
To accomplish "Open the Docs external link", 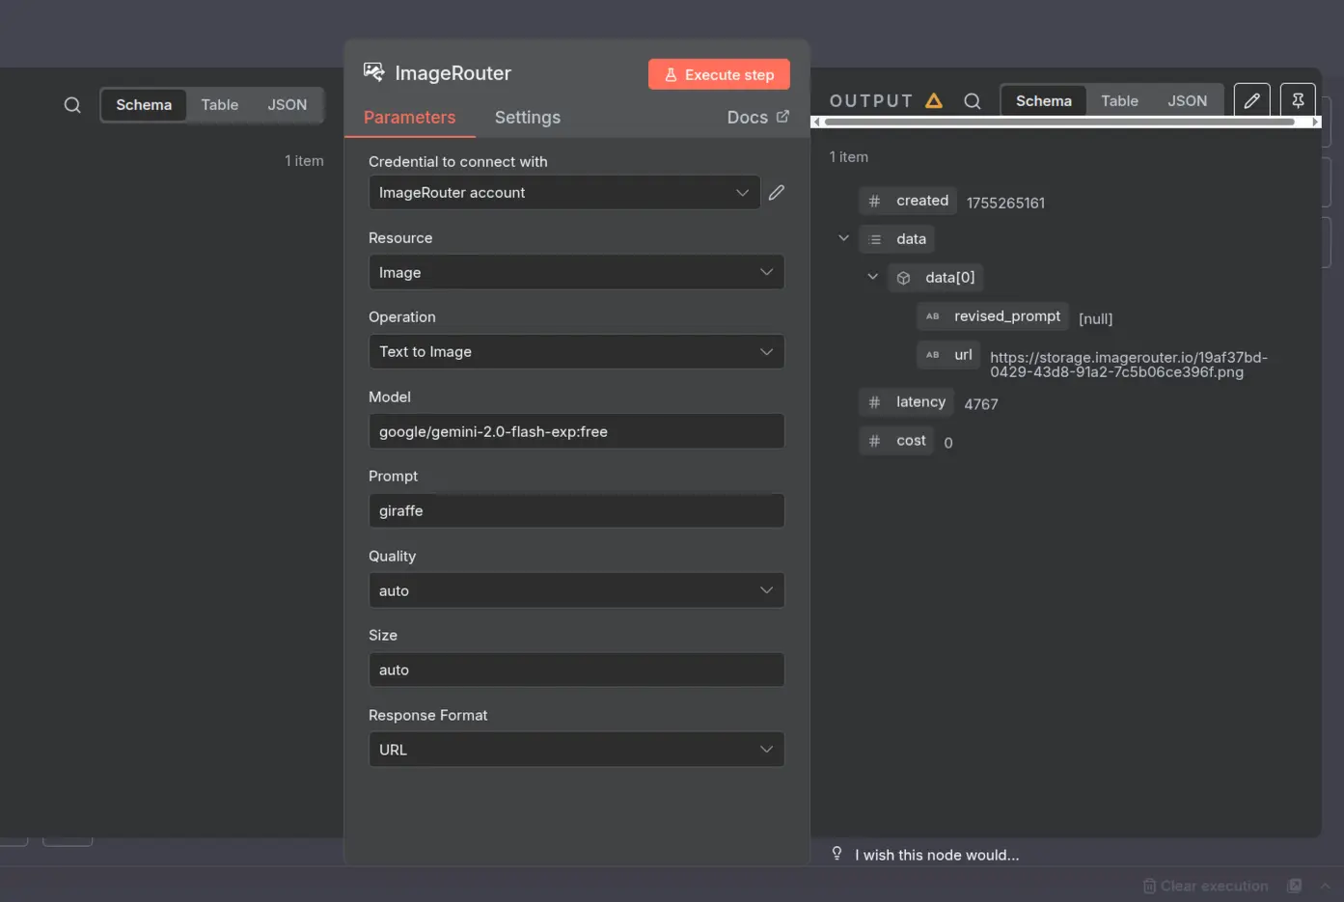I will tap(758, 118).
